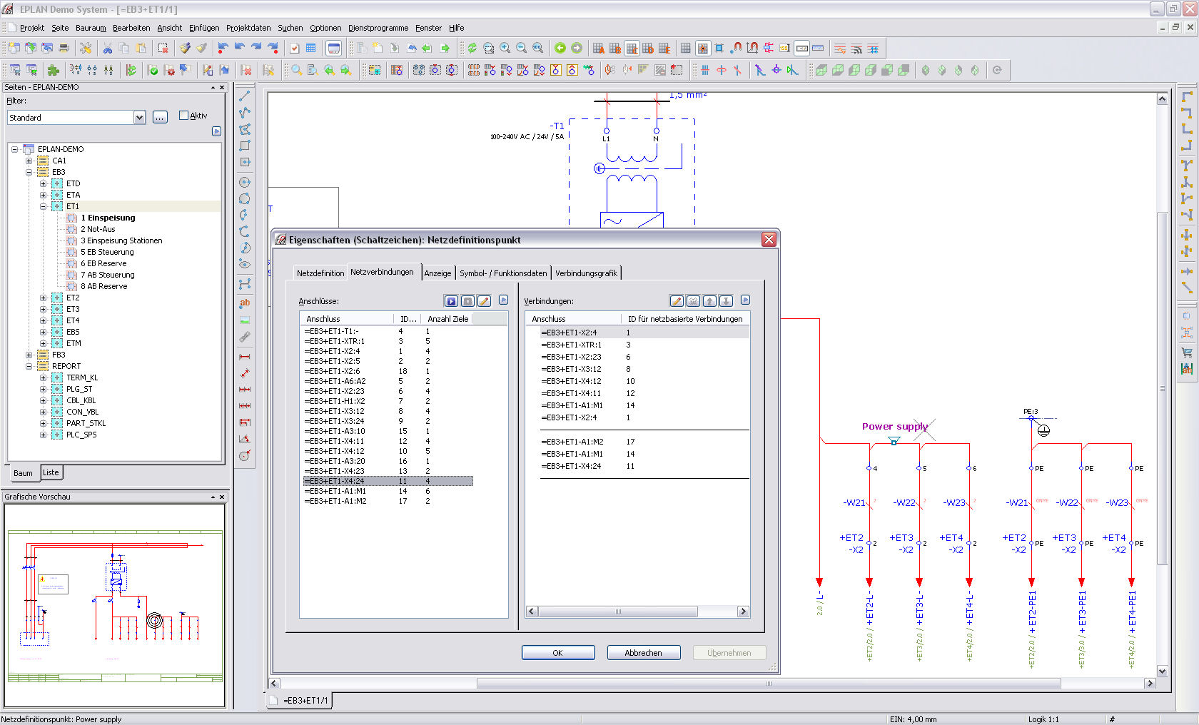Expand the ET2 tree node
The width and height of the screenshot is (1199, 725).
pyautogui.click(x=44, y=298)
